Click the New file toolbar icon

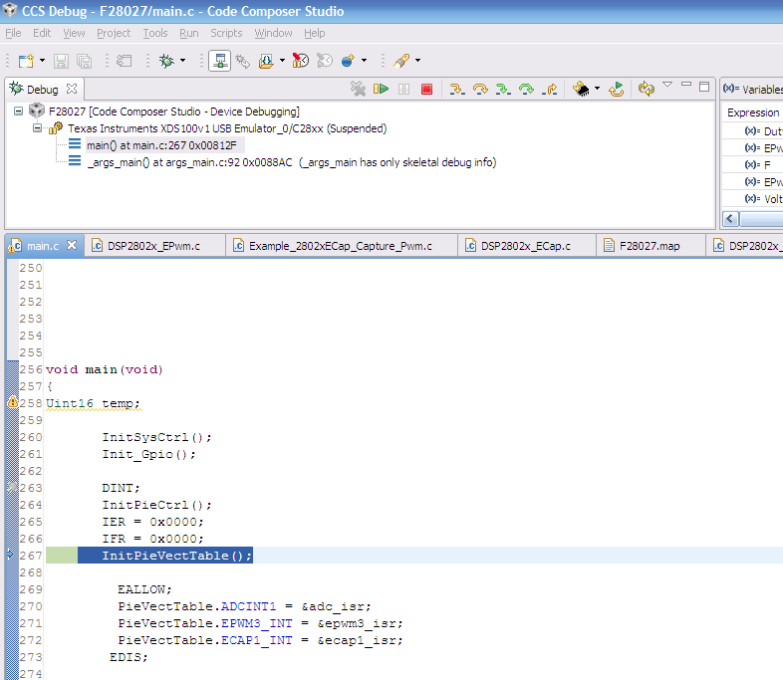pos(25,61)
